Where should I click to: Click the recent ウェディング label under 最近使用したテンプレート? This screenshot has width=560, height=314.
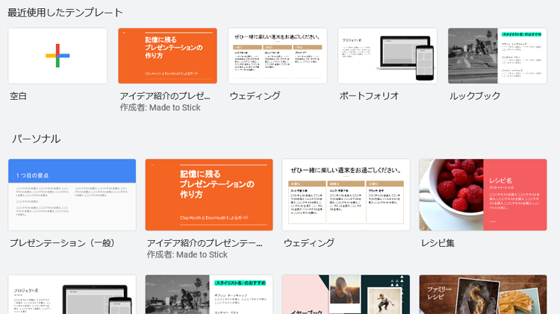255,96
